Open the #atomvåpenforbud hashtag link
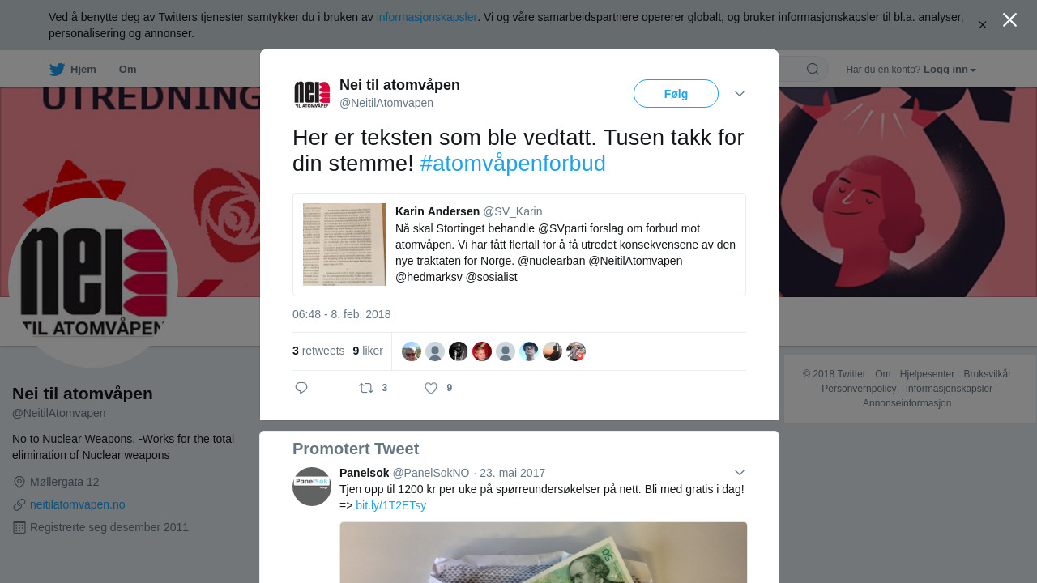The image size is (1037, 583). point(513,164)
